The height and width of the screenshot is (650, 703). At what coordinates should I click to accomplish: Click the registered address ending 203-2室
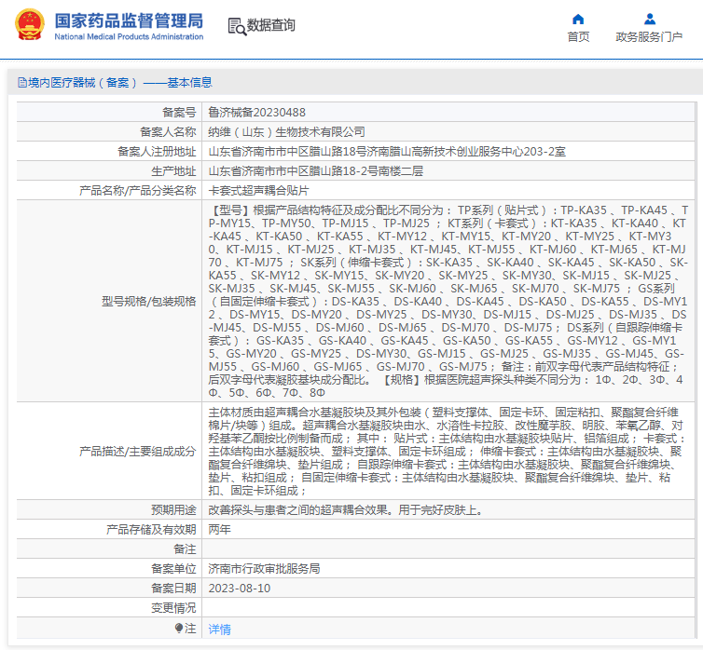(387, 152)
